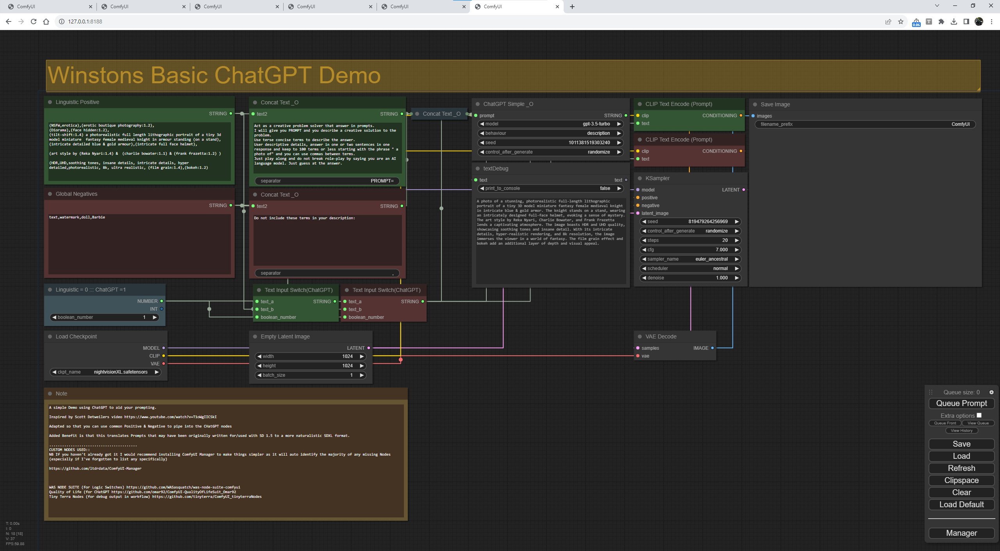
Task: Open new browser tab with plus
Action: pyautogui.click(x=572, y=7)
